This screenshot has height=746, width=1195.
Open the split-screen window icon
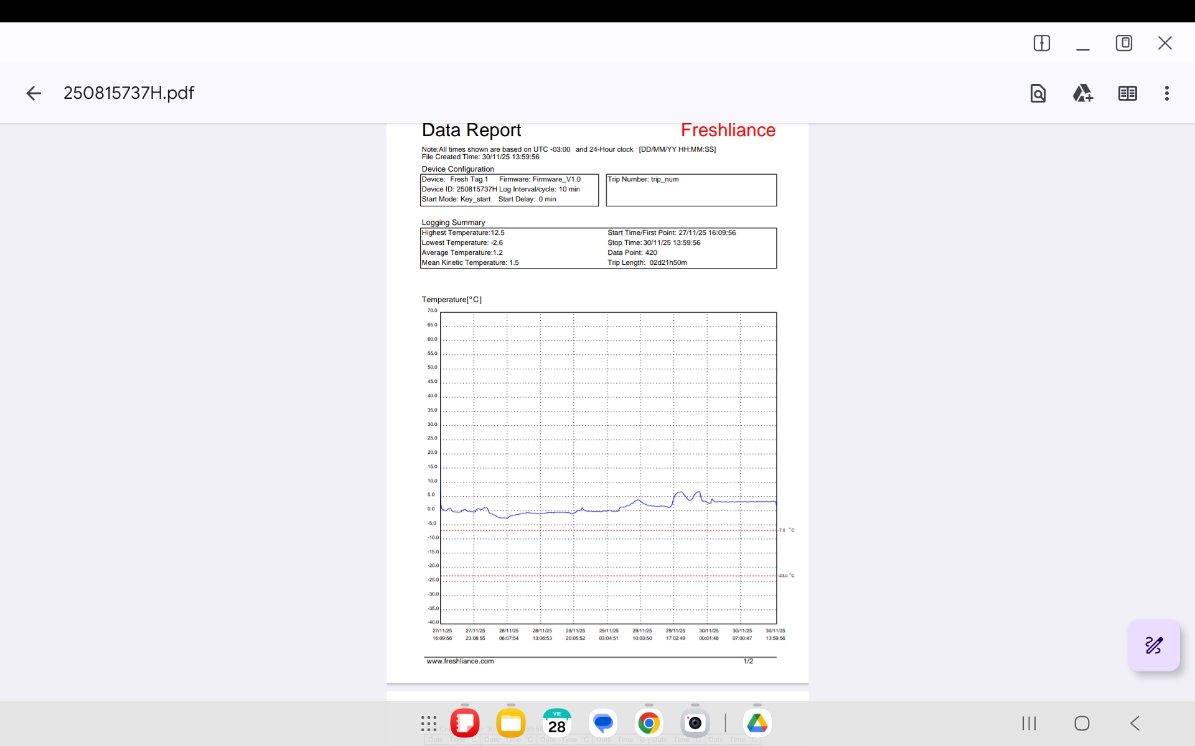pos(1041,43)
